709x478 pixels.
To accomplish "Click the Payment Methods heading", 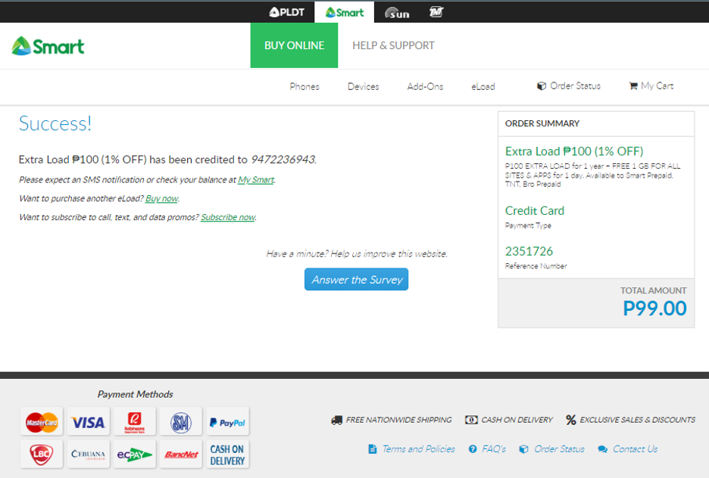I will [135, 395].
